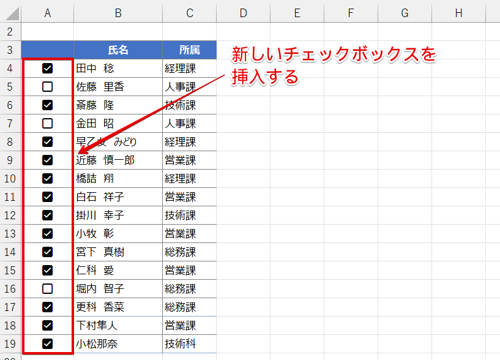Toggle checkbox beside 小松那奈
The width and height of the screenshot is (500, 360).
coord(48,343)
